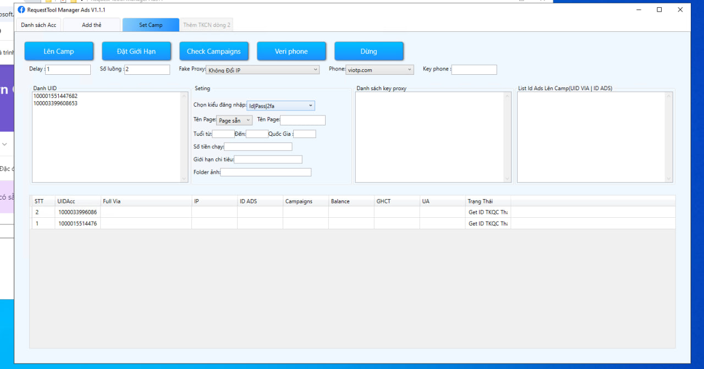Focus the Key phone text box
This screenshot has height=369, width=704.
coord(474,70)
